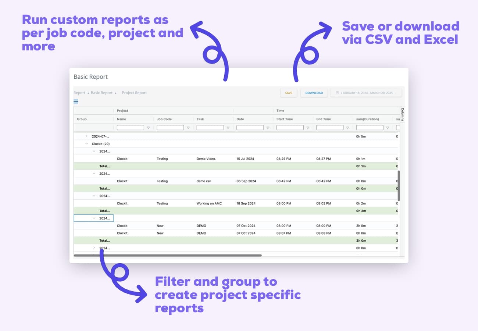This screenshot has height=331, width=478.
Task: Open filter menu for the sum(Duration) column
Action: 388,128
